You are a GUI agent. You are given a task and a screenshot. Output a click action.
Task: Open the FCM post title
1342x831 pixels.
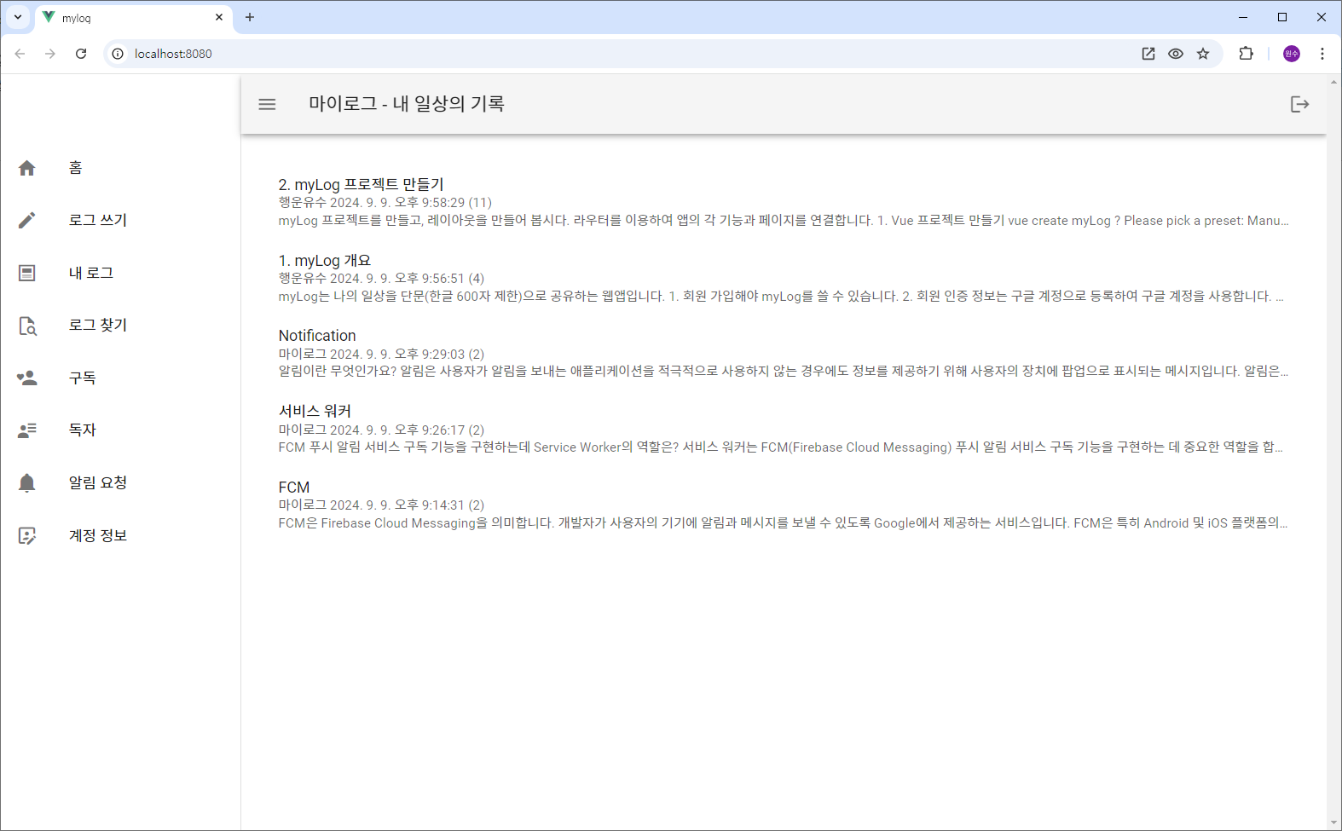294,487
